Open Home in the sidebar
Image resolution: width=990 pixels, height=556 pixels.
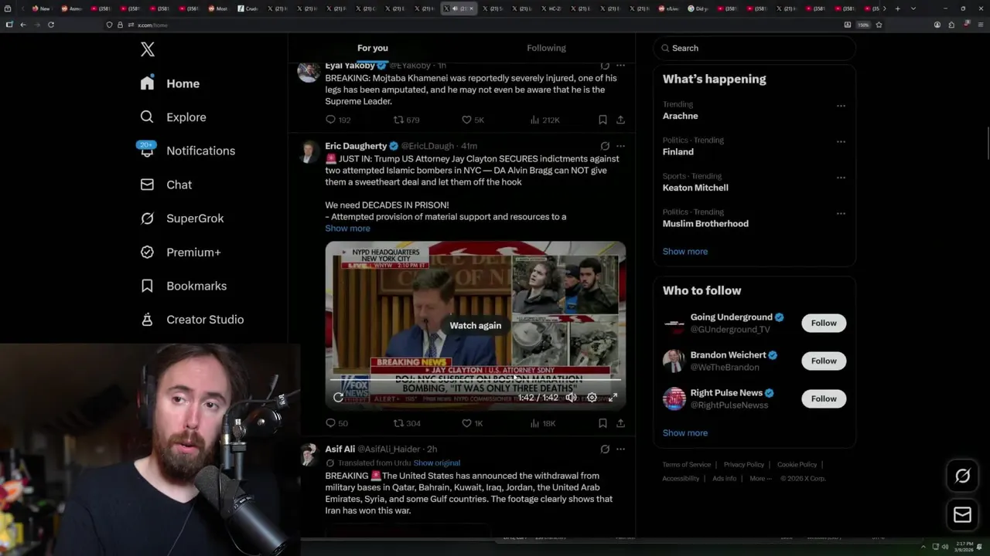click(169, 83)
